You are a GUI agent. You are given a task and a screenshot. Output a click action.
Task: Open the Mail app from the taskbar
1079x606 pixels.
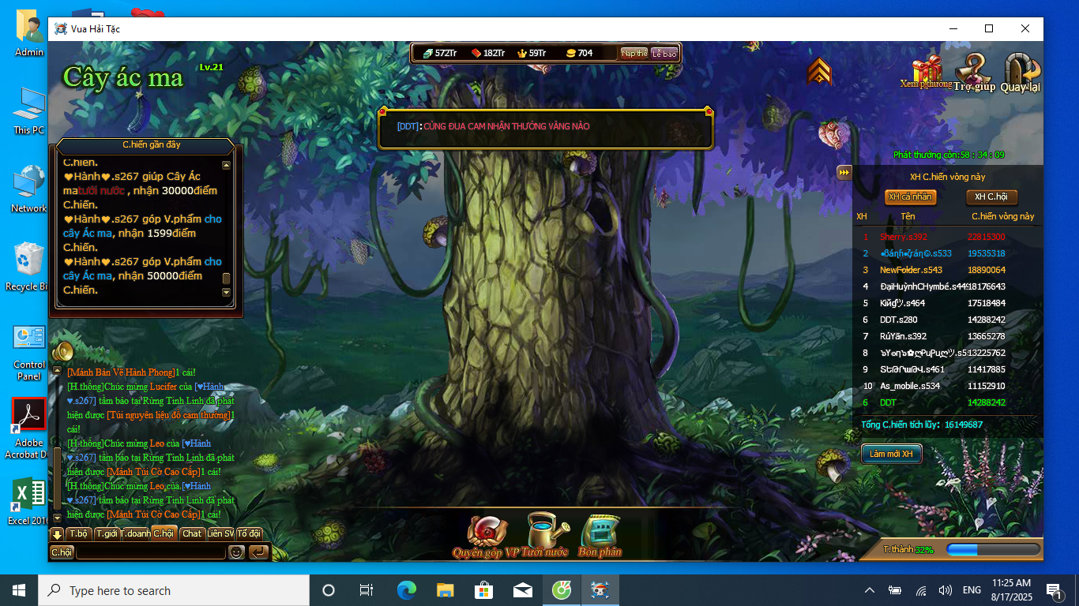pyautogui.click(x=523, y=590)
